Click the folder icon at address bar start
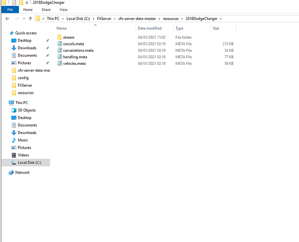 pyautogui.click(x=38, y=18)
